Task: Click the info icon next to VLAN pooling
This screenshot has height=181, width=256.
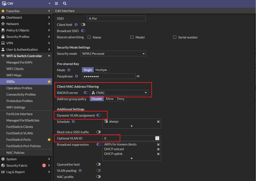Action: [x=80, y=170]
